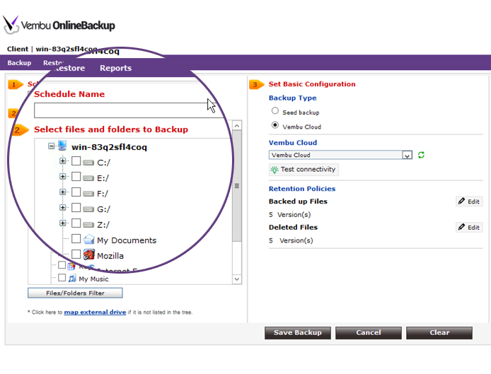Screen dimensions: 491x374
Task: Tick the C:/ drive checkbox
Action: pyautogui.click(x=76, y=161)
